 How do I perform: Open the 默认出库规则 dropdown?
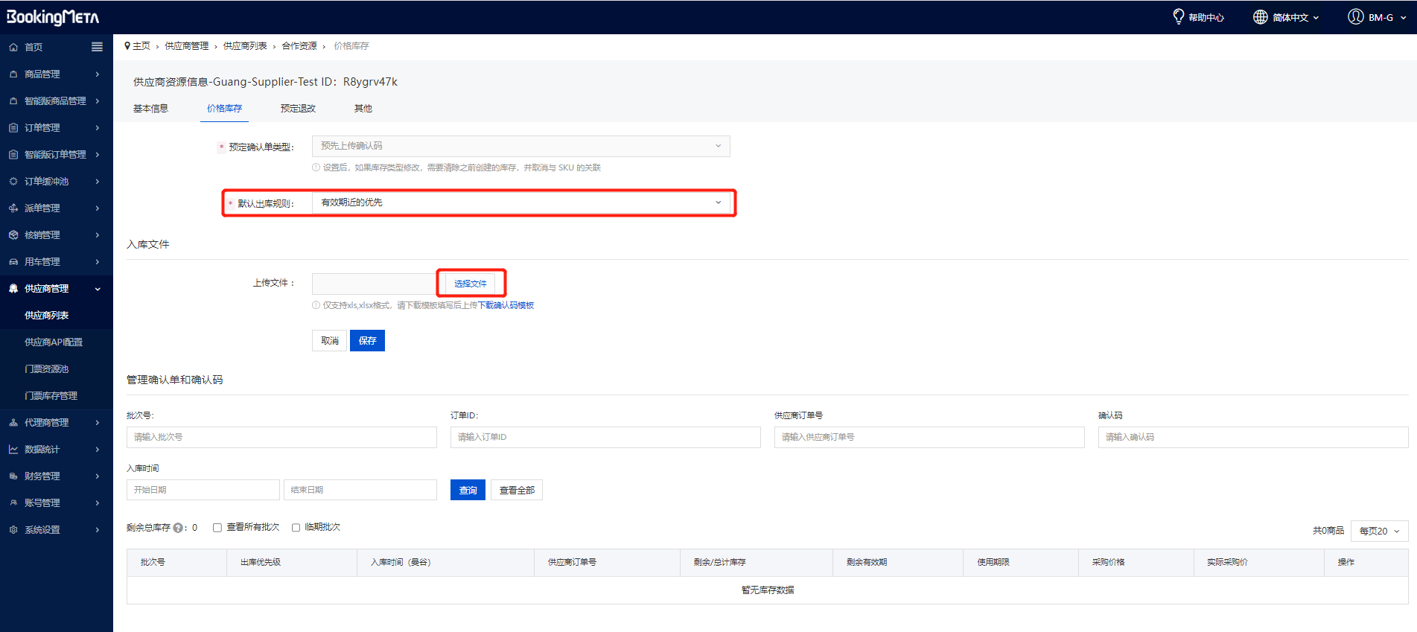click(520, 202)
